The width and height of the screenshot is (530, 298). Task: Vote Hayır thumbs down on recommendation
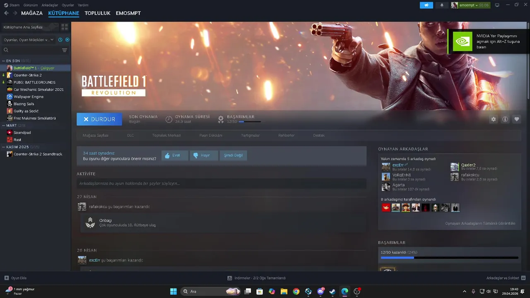coord(204,155)
